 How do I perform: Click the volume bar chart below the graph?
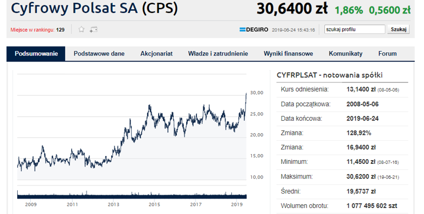click(x=132, y=195)
